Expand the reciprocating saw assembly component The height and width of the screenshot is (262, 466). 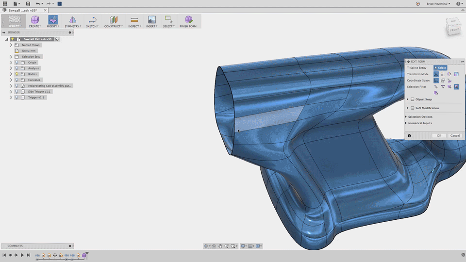[x=11, y=86]
